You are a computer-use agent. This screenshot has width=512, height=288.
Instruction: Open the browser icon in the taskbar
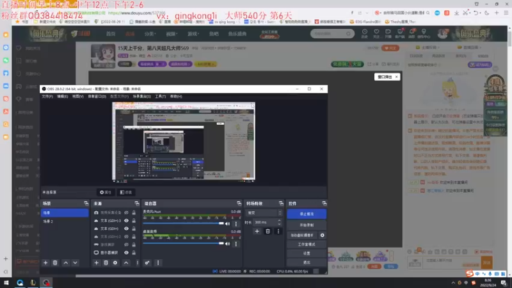point(20,283)
